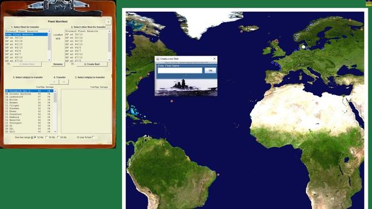The height and width of the screenshot is (209, 372).
Task: Click pink port marker in mid-Atlantic near Bermuda
Action: (172, 101)
